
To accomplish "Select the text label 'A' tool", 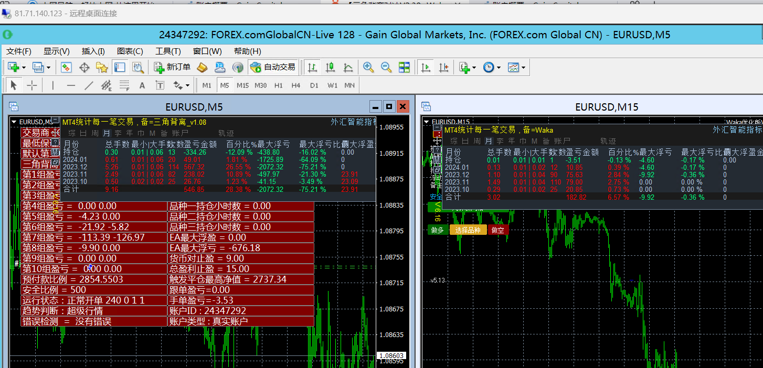I will 142,85.
